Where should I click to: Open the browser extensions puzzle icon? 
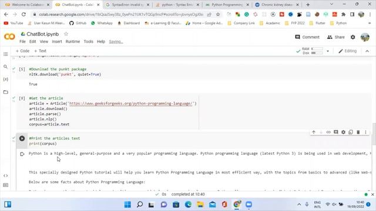[343, 14]
